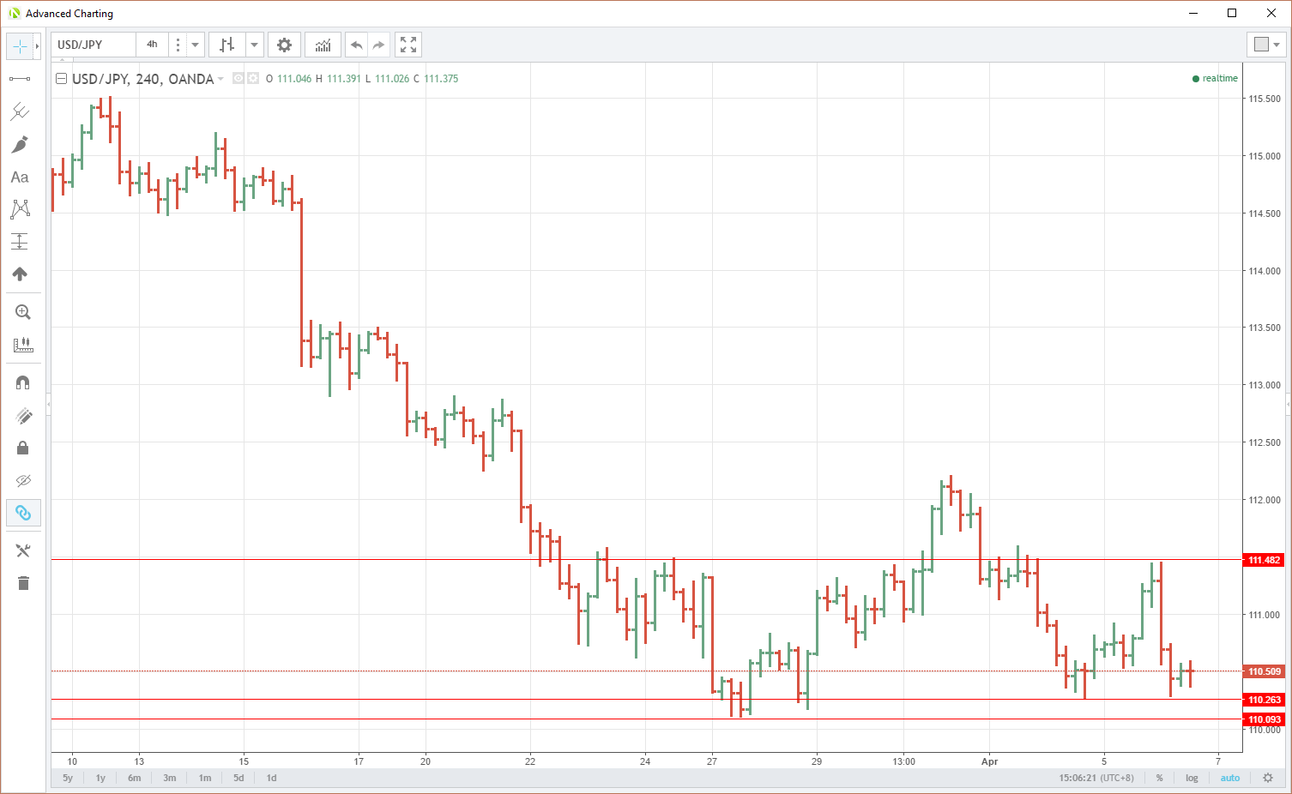Remove drawings with the trash icon
The height and width of the screenshot is (794, 1292).
coord(23,583)
